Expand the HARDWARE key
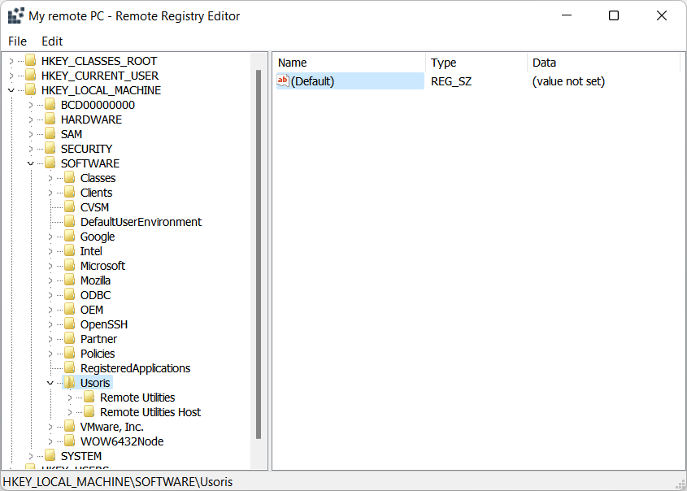 (x=31, y=119)
